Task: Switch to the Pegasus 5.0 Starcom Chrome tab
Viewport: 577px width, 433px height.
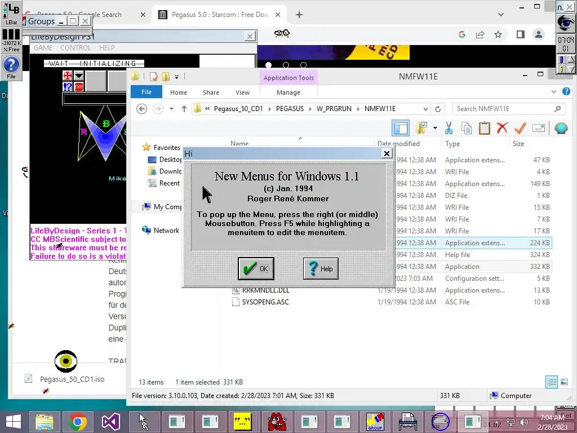Action: point(219,15)
